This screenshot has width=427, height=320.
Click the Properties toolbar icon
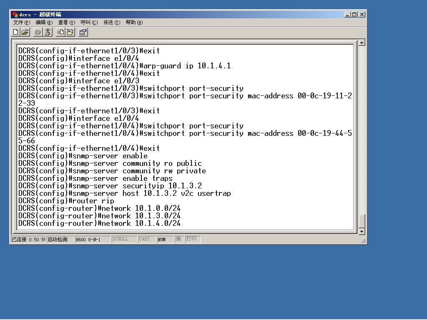tap(83, 32)
